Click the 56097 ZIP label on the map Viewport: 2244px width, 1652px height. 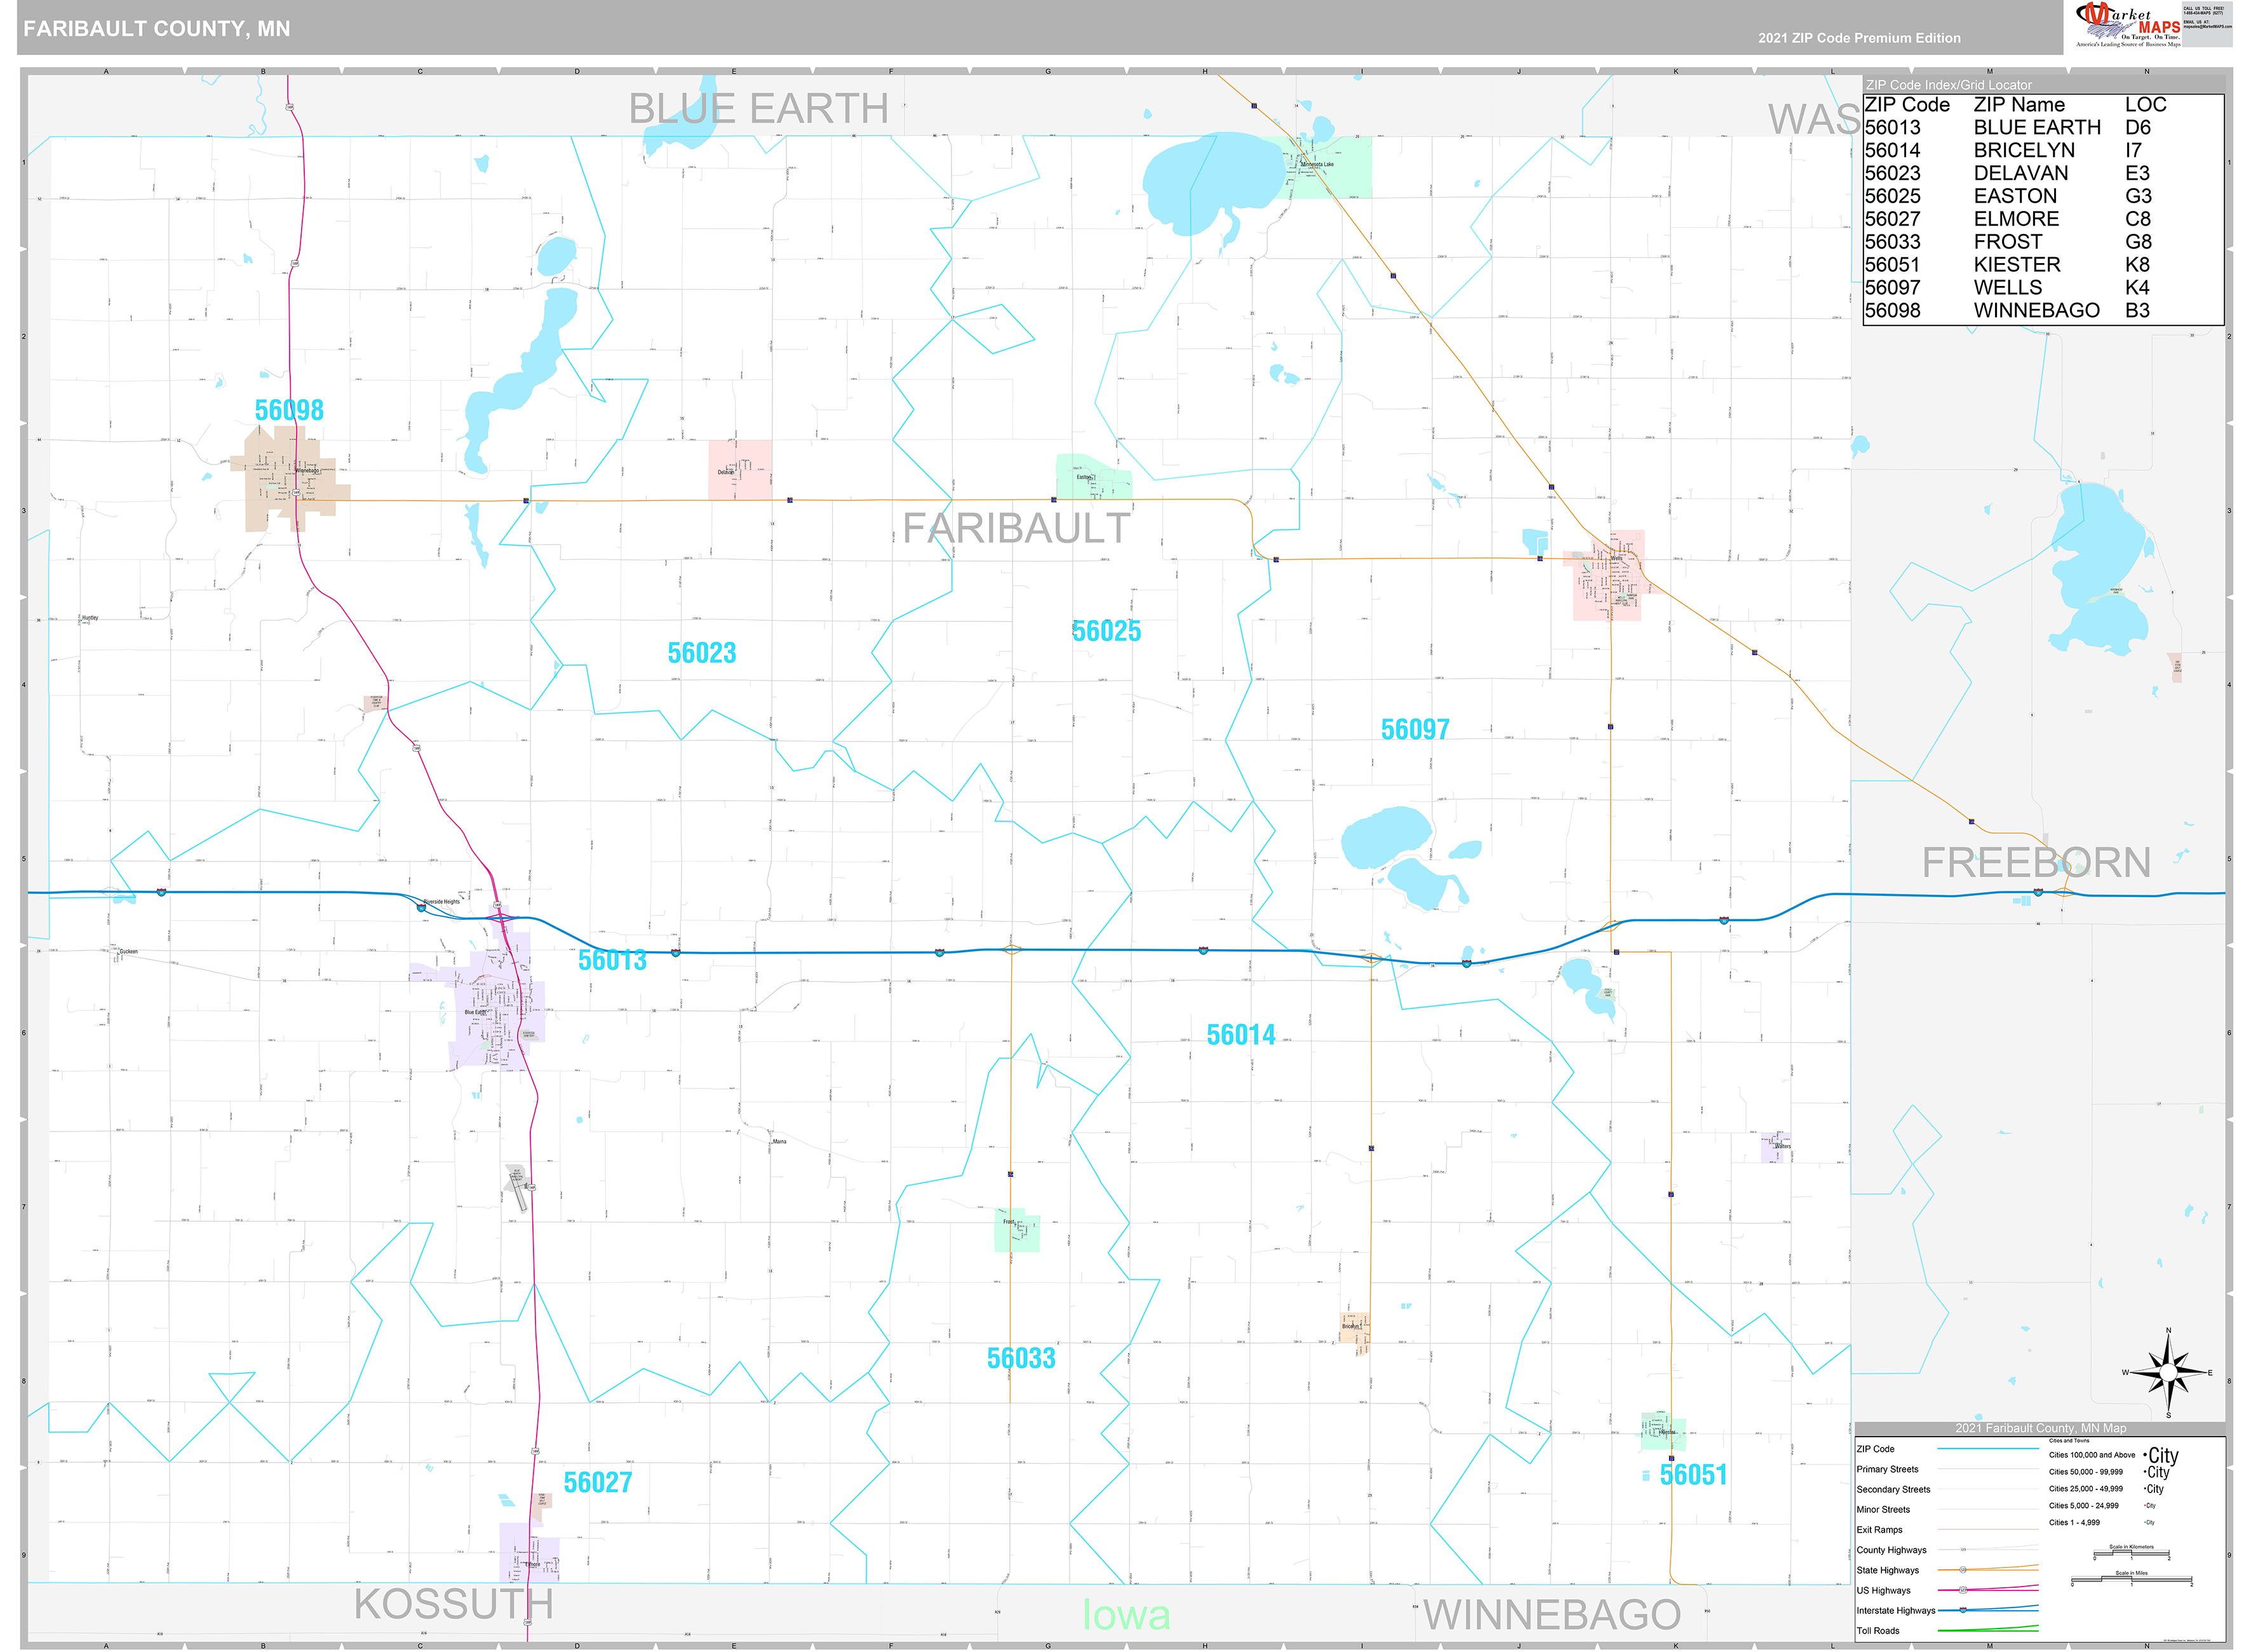(x=1414, y=729)
